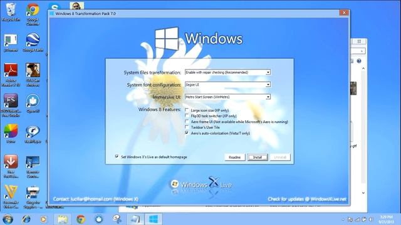This screenshot has width=401, height=225.
Task: Open System font configuration dropdown
Action: point(227,84)
